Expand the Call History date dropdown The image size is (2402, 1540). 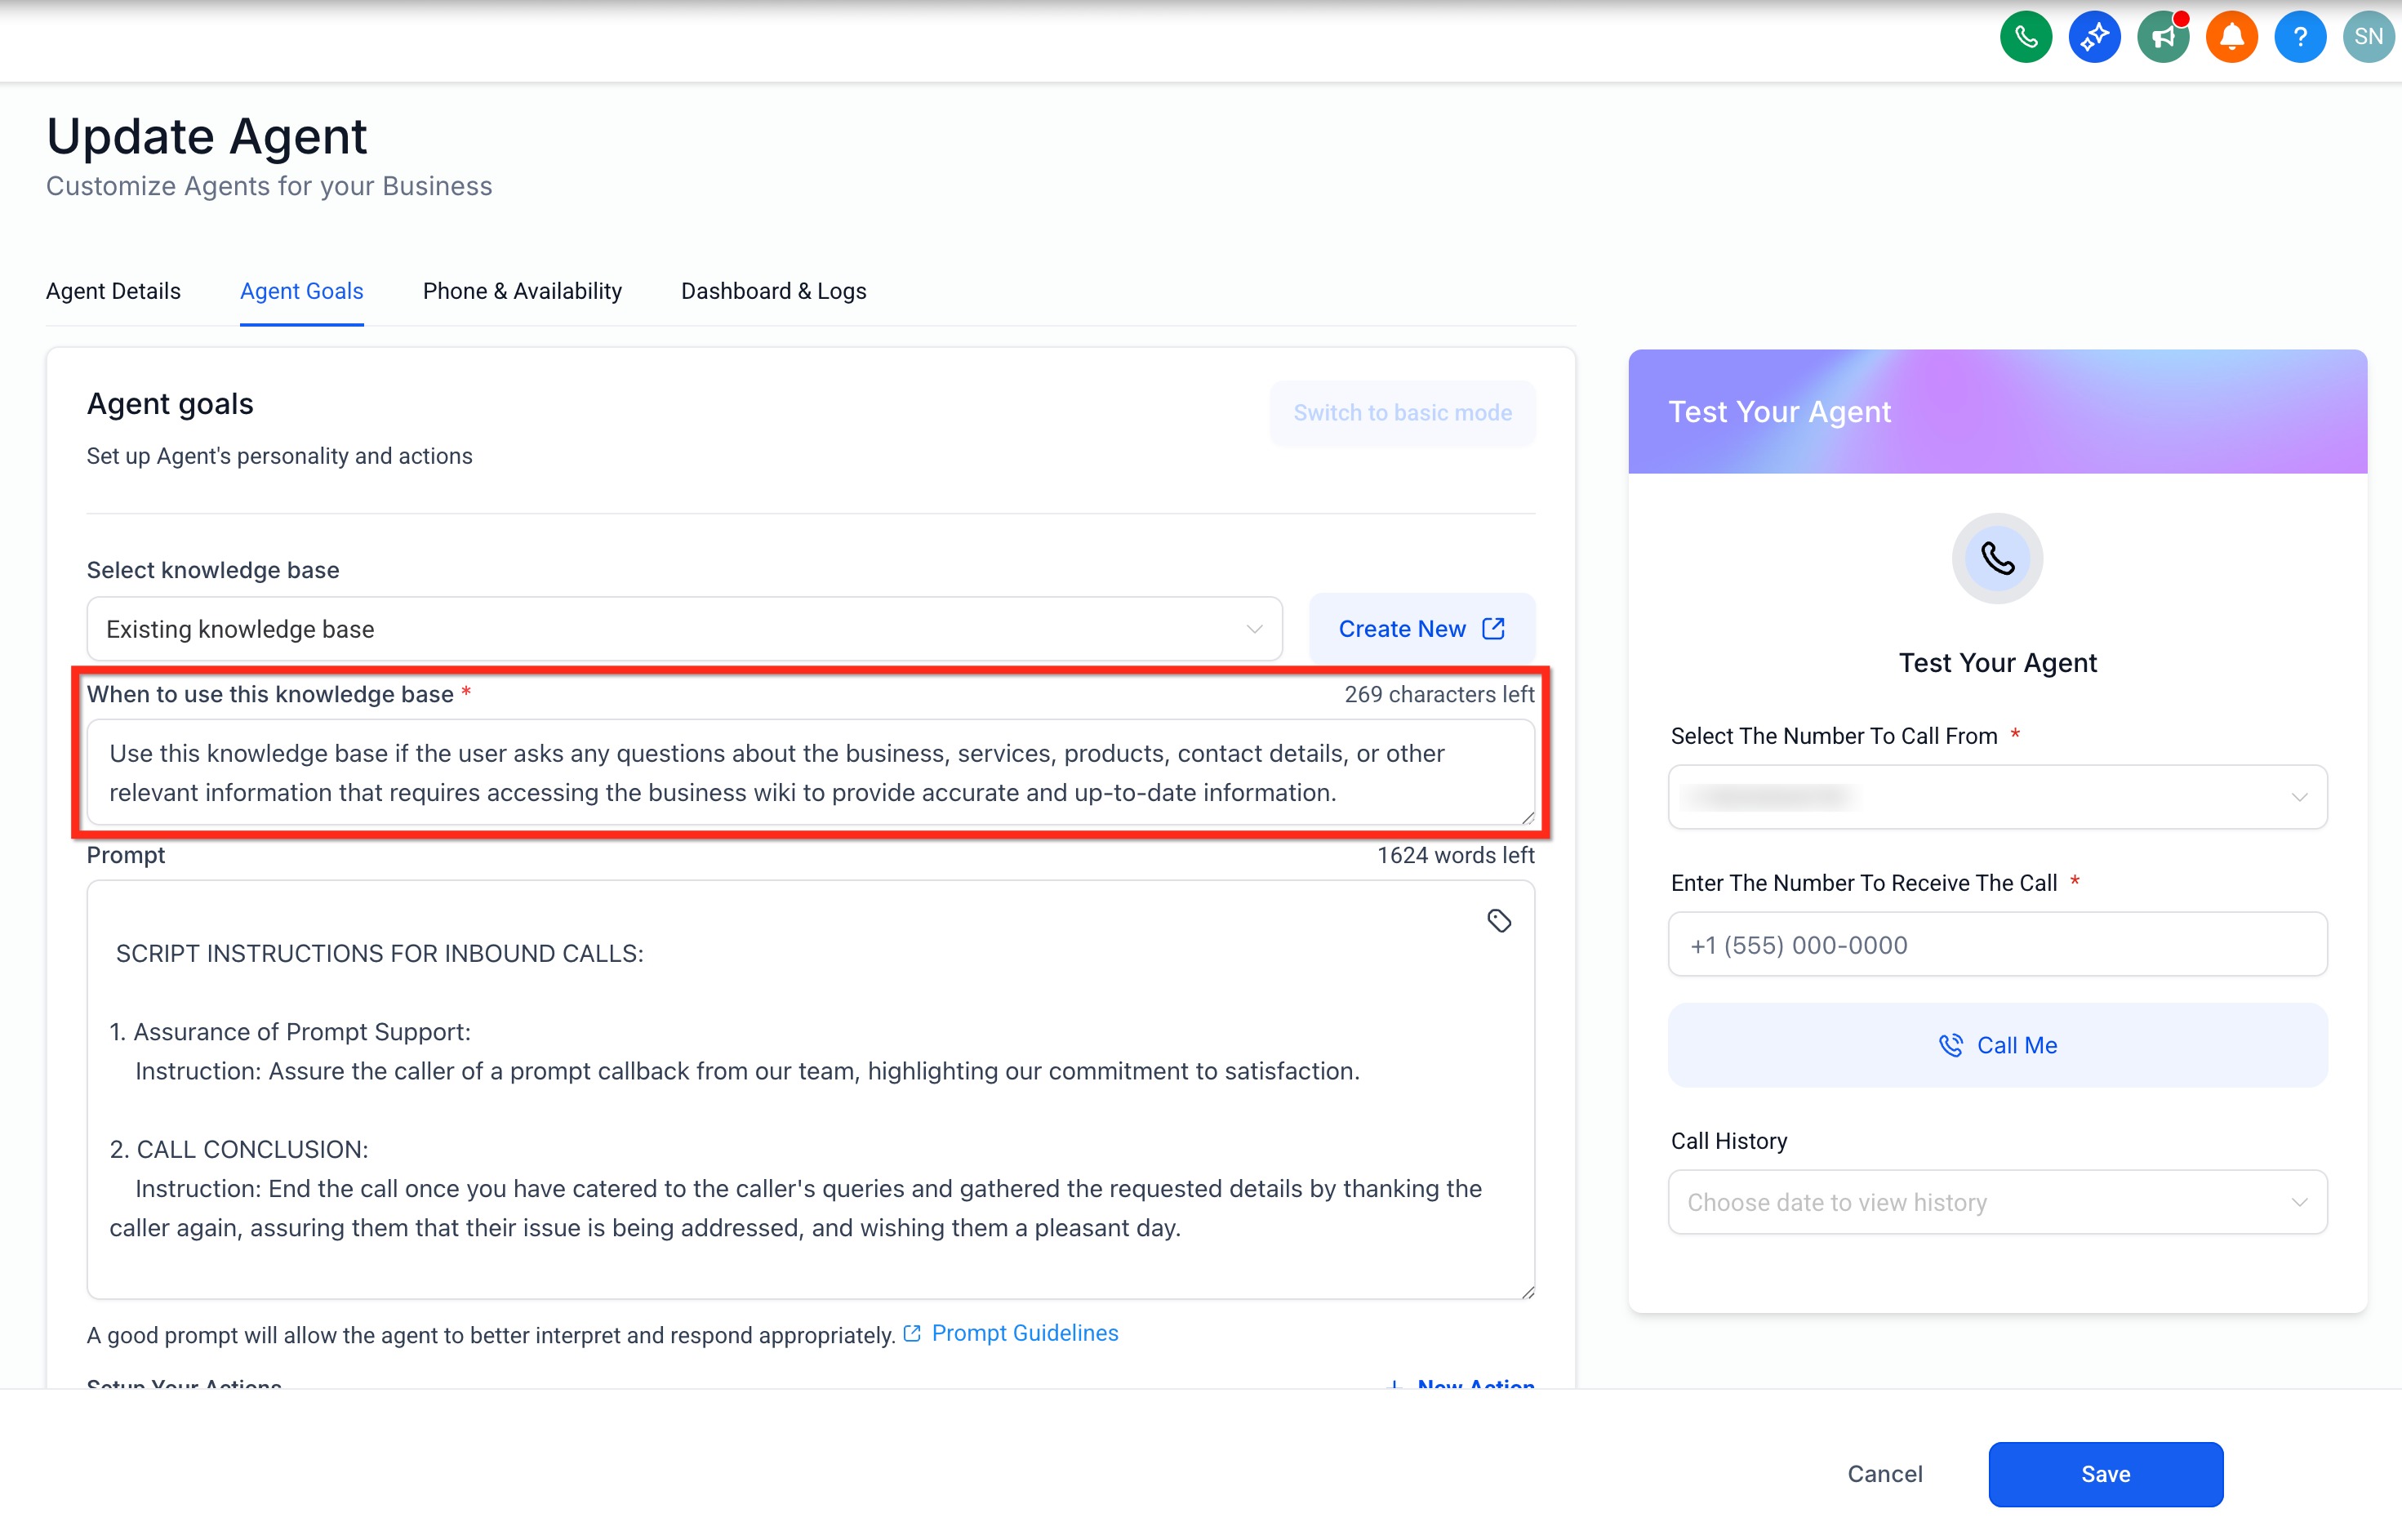[1996, 1202]
